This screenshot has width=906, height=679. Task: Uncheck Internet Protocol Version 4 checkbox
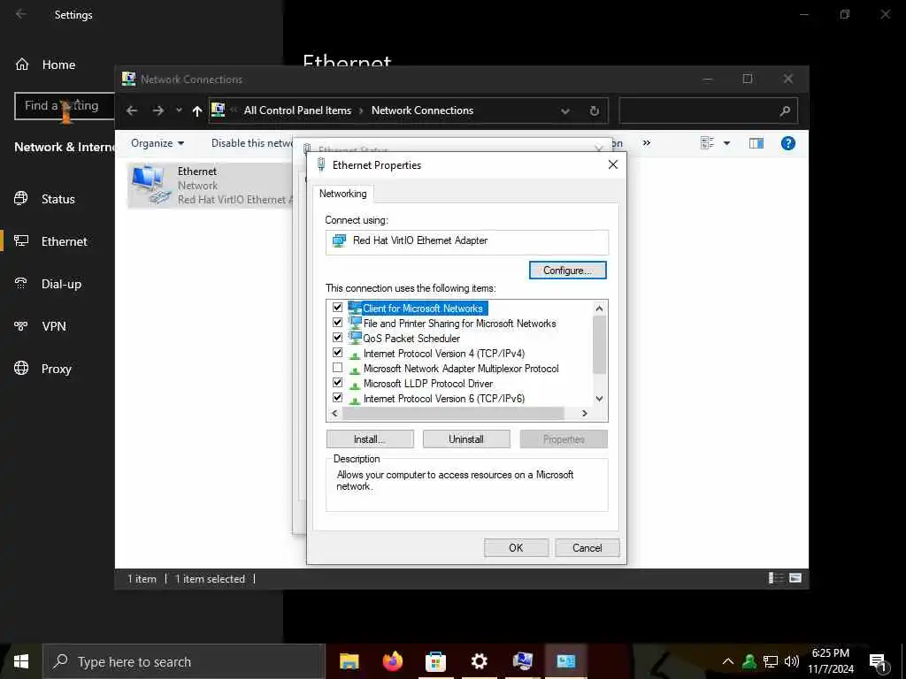[x=337, y=353]
